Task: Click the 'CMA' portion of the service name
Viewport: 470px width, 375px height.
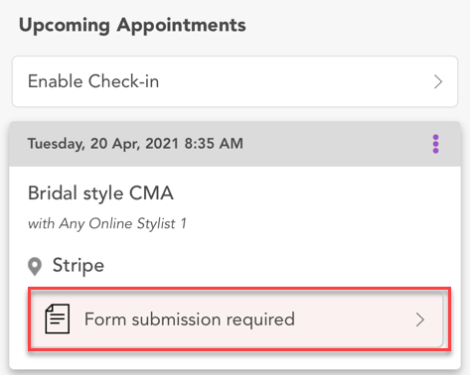Action: (151, 192)
